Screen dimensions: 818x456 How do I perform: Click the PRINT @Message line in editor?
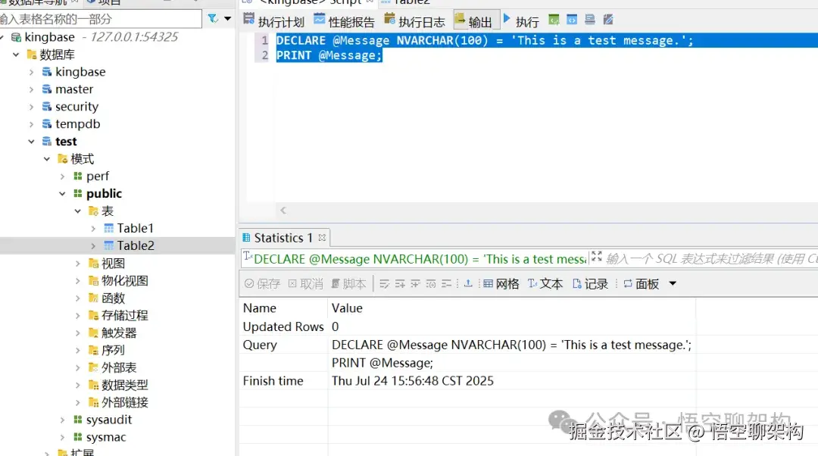pos(329,55)
